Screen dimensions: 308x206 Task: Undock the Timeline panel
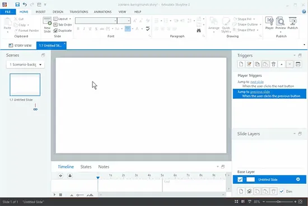point(223,166)
